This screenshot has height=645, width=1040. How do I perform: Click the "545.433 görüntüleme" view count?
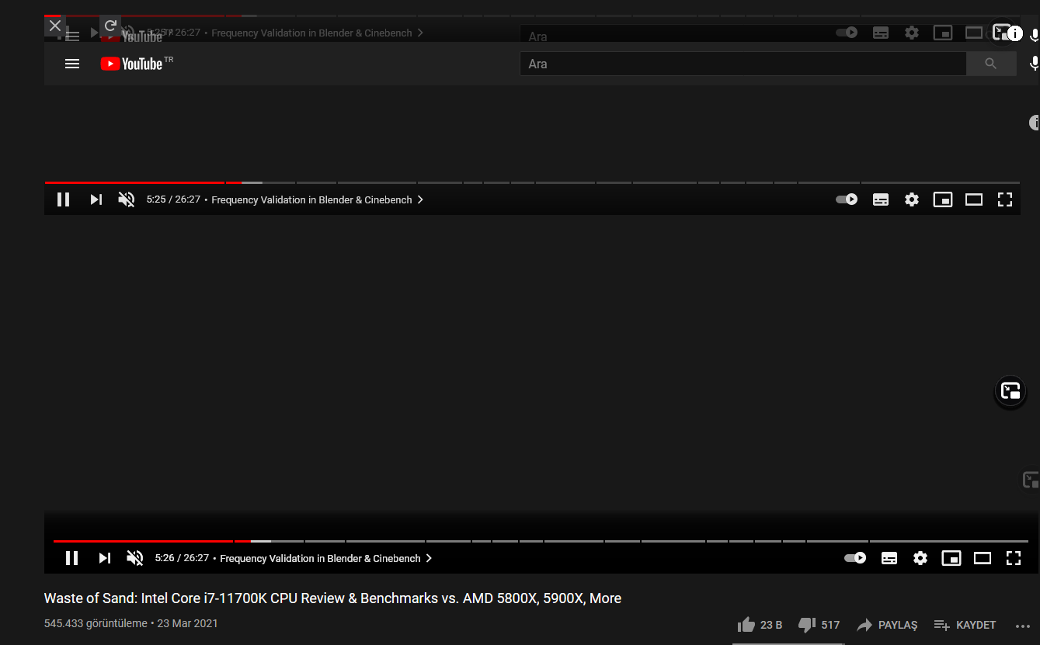(x=96, y=623)
